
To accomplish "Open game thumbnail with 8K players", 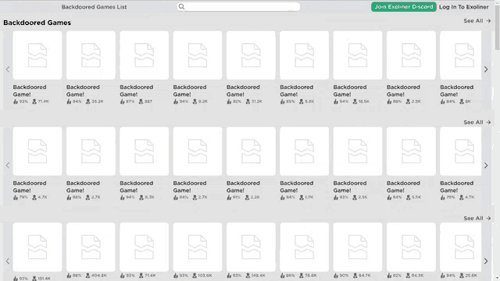I will point(461,55).
